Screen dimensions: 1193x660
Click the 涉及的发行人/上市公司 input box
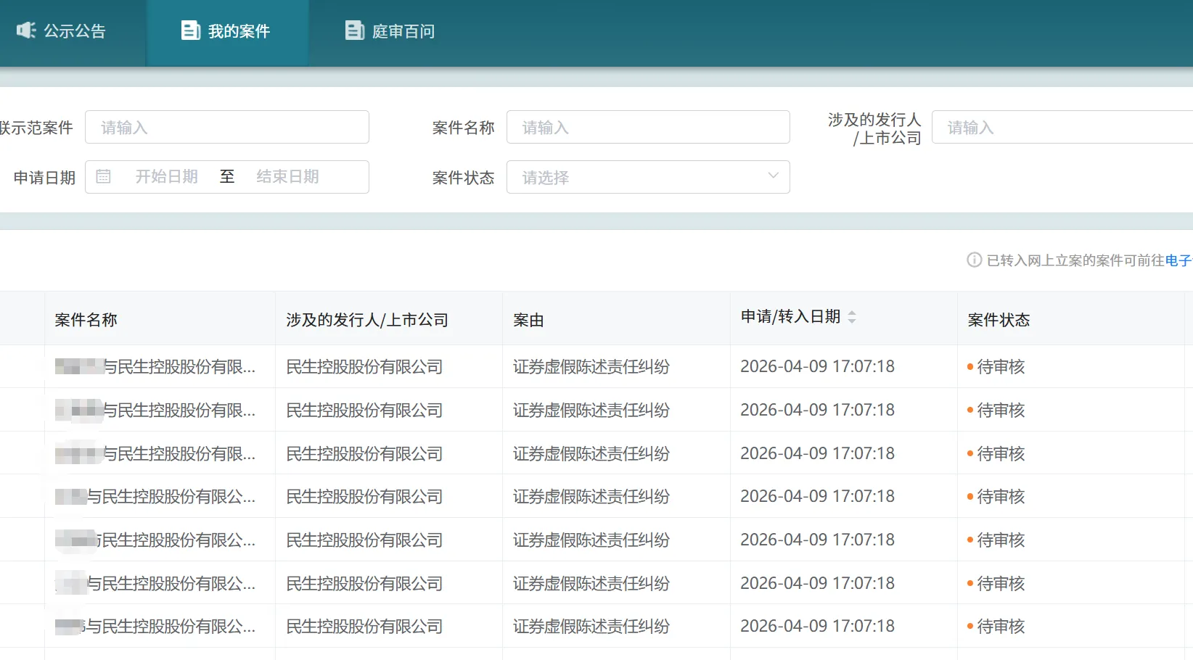coord(1060,127)
